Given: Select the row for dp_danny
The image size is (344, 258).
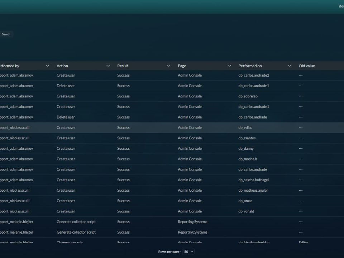Looking at the screenshot, I should (x=246, y=148).
